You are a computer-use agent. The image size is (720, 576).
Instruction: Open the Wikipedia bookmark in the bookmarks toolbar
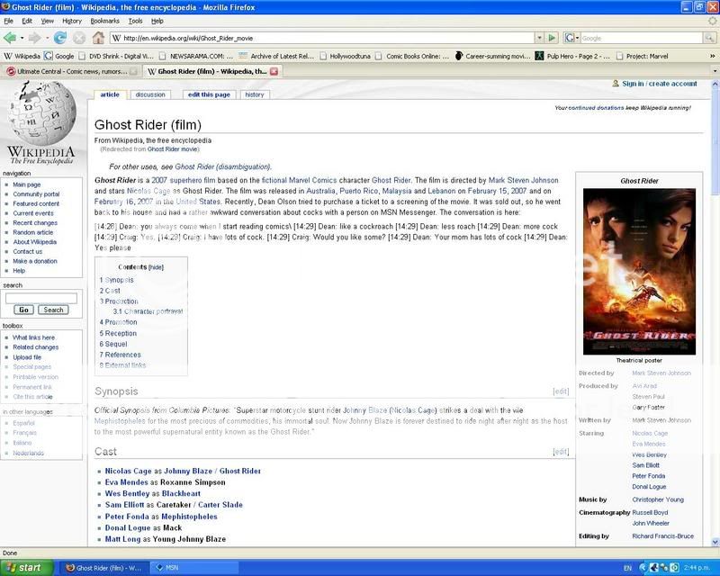[22, 56]
